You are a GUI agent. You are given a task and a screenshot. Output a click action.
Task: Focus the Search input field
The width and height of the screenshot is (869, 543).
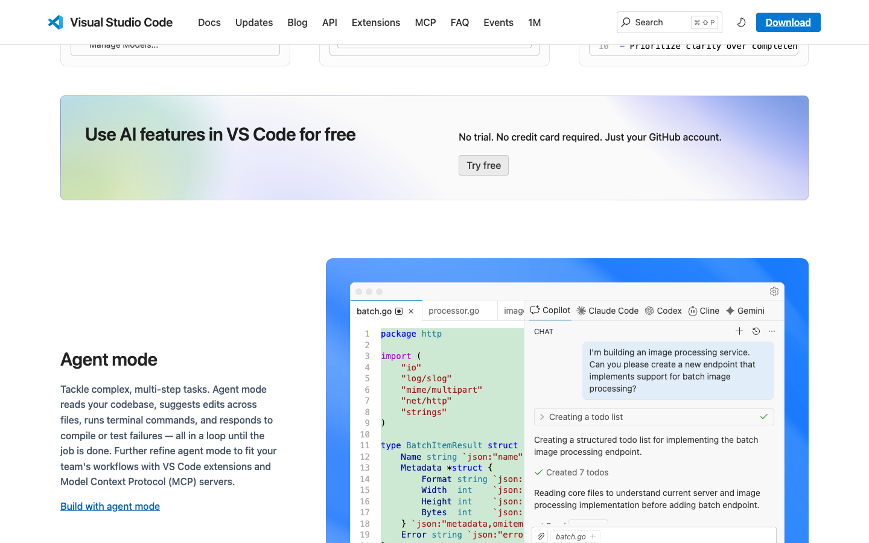(669, 22)
